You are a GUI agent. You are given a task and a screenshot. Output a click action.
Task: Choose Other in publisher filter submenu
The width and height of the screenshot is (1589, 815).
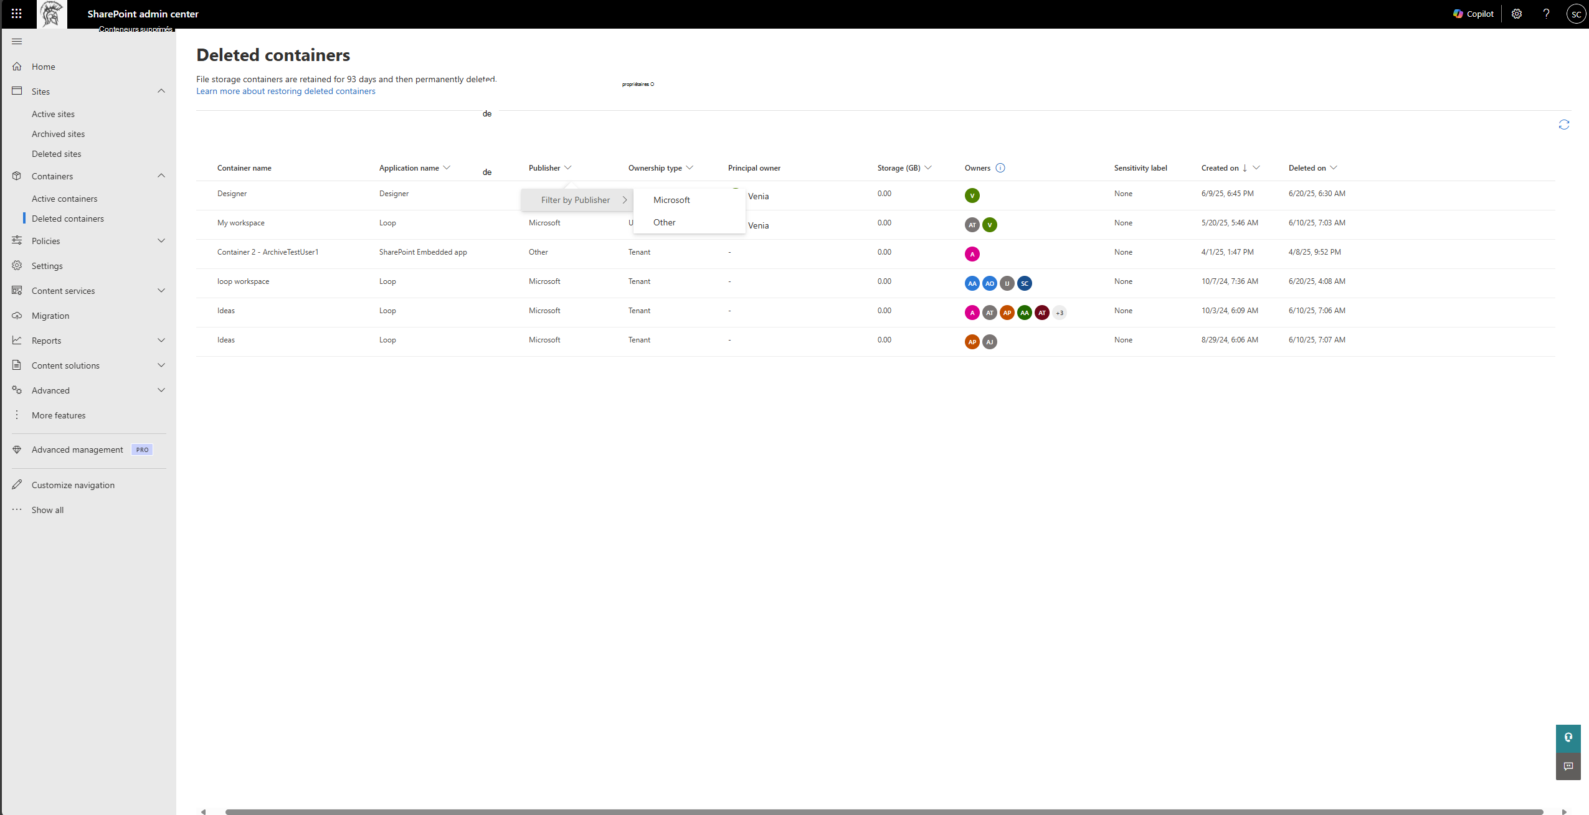(664, 222)
